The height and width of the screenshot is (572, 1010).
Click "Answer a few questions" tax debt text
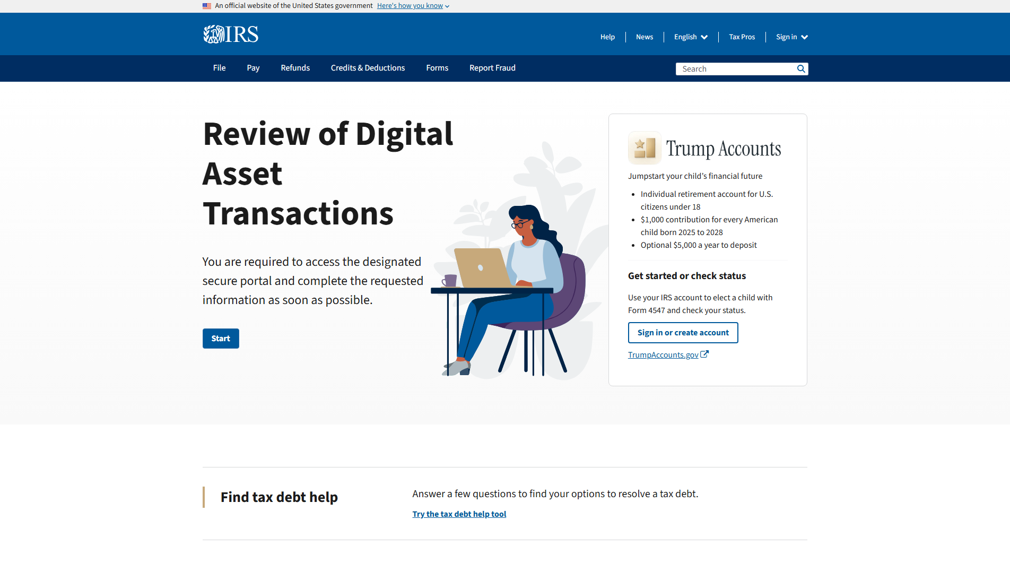click(x=555, y=494)
